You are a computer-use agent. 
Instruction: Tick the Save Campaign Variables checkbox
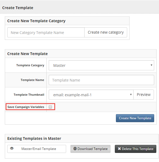(x=50, y=107)
